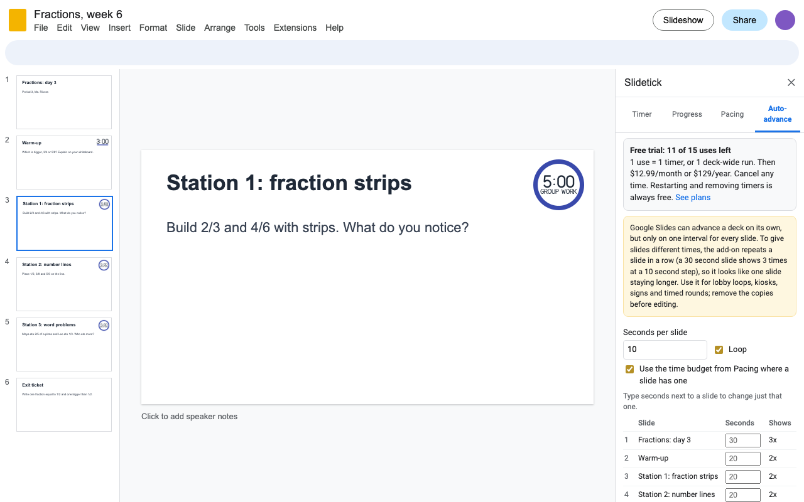Switch to the Pacing tab
Viewport: 804px width, 502px height.
click(x=732, y=114)
